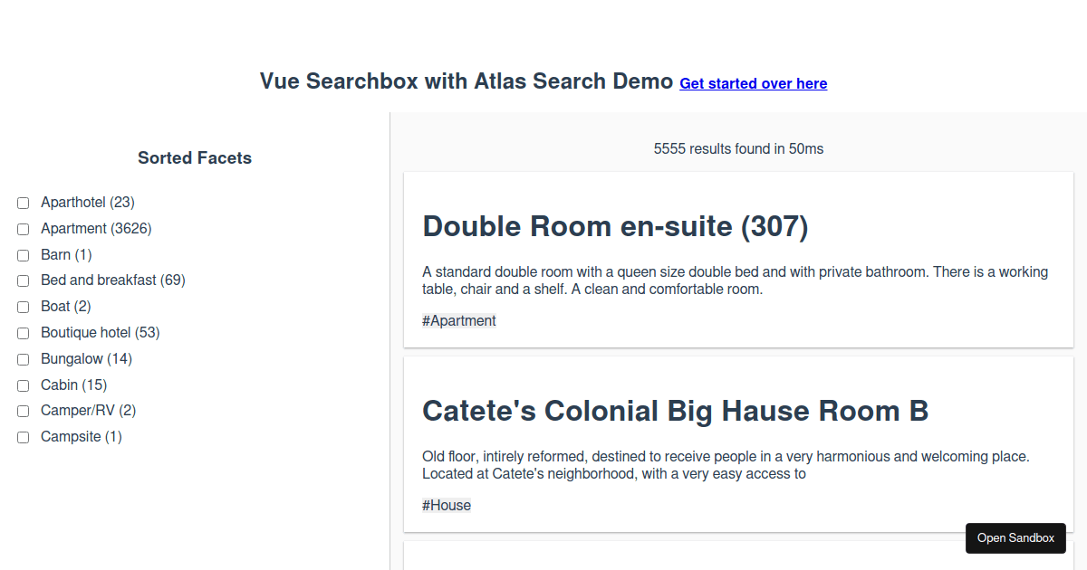Tick the Cabin facet checkbox
Image resolution: width=1087 pixels, height=570 pixels.
(x=24, y=385)
